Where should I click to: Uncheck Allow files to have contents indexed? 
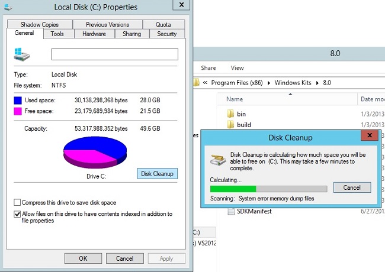coord(17,214)
